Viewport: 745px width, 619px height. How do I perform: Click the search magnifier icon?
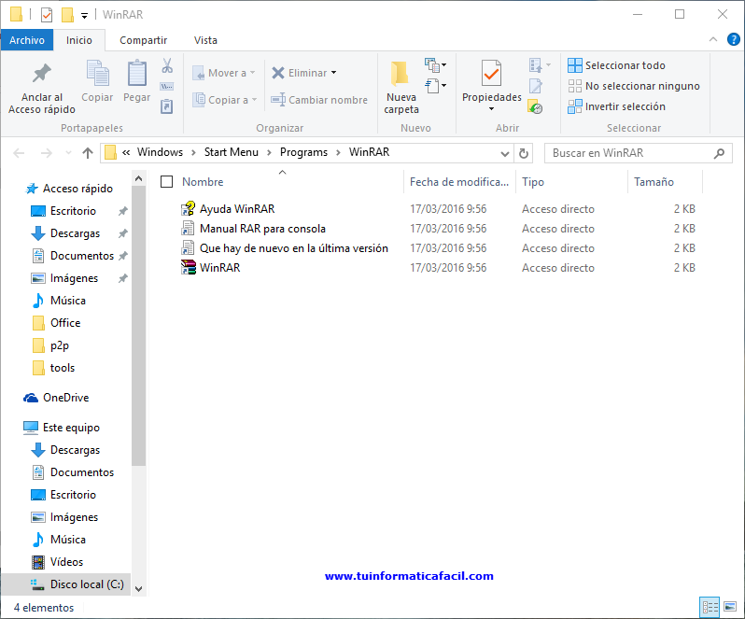720,153
